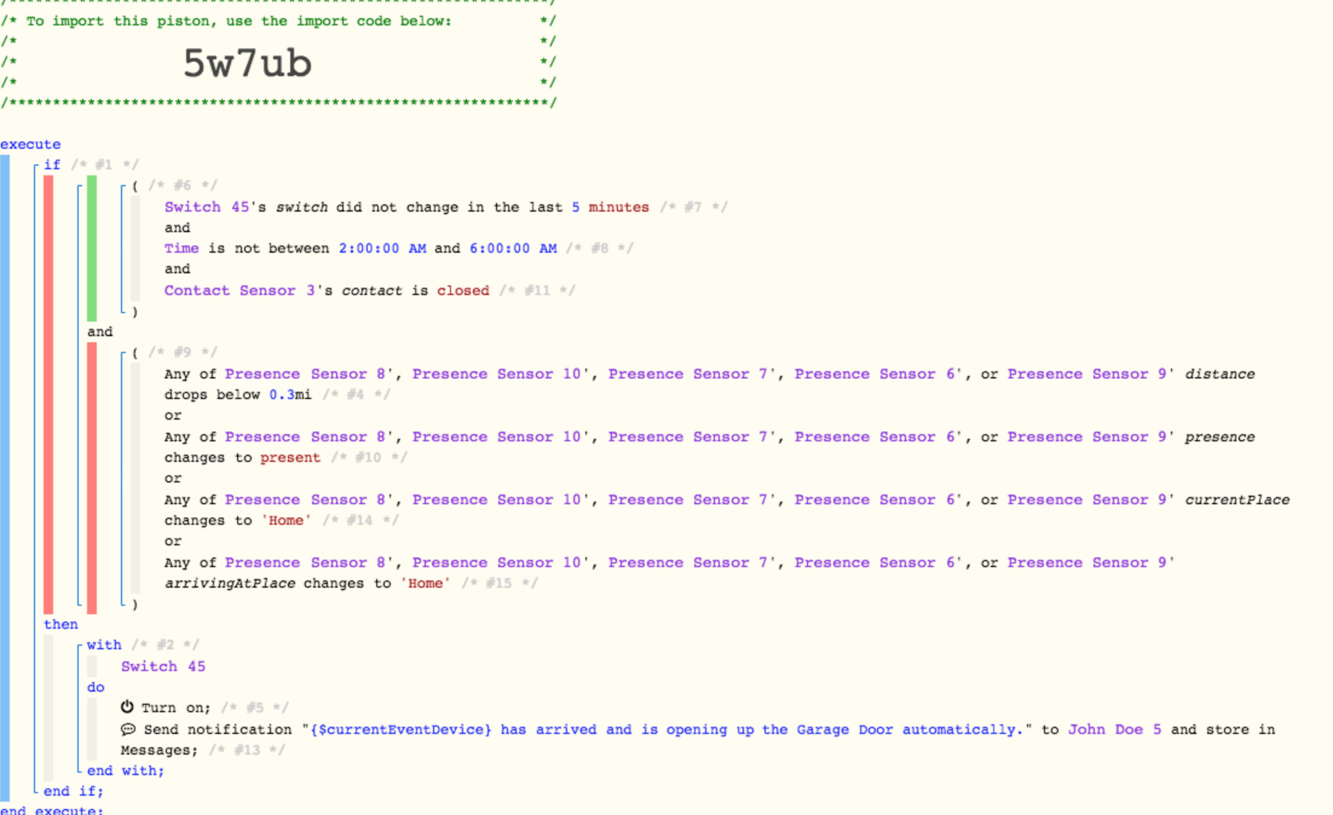The image size is (1333, 815).
Task: Select Contact Sensor 3 is closed condition
Action: pyautogui.click(x=327, y=290)
